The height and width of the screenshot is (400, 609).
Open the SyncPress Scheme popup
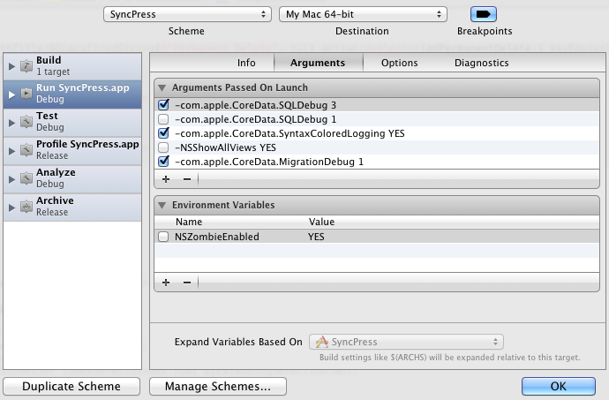[x=187, y=14]
